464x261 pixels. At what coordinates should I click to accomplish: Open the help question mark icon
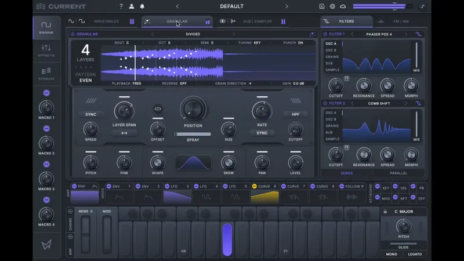click(x=121, y=6)
